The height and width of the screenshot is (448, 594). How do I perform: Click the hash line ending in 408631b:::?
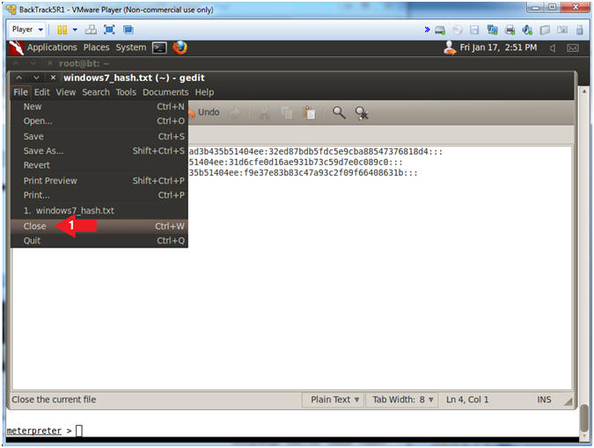(x=303, y=173)
